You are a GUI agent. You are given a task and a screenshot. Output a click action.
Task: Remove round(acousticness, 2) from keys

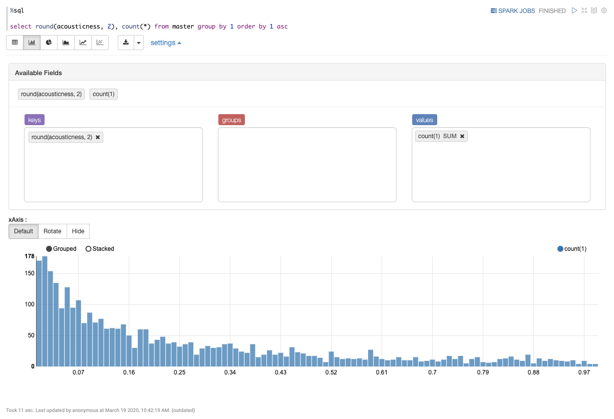pyautogui.click(x=98, y=137)
